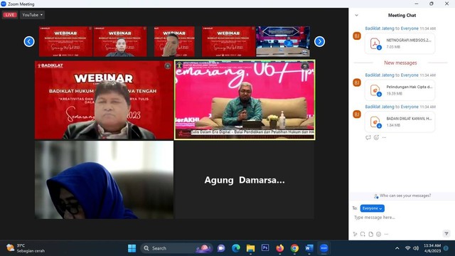The width and height of the screenshot is (455, 256).
Task: Open weather widget showing 31°C
Action: [26, 248]
